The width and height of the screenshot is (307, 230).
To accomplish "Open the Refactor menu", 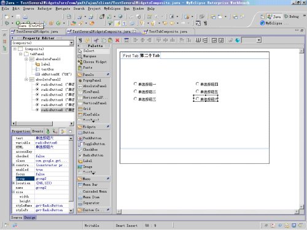I will click(44, 9).
